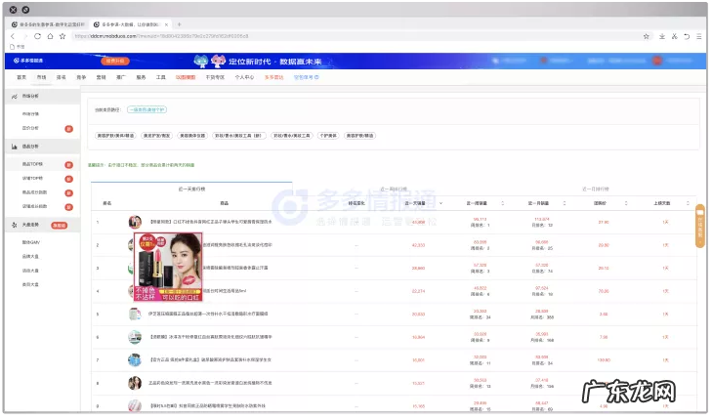Sort by the 上榜天数 column arrows
Screen dimensions: 713x420
(690, 204)
